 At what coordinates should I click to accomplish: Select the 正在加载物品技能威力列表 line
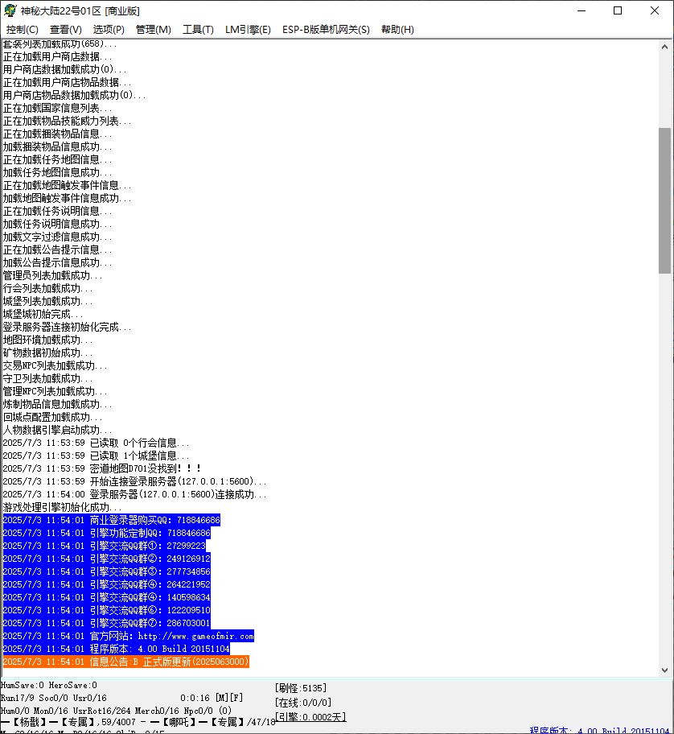coord(67,121)
